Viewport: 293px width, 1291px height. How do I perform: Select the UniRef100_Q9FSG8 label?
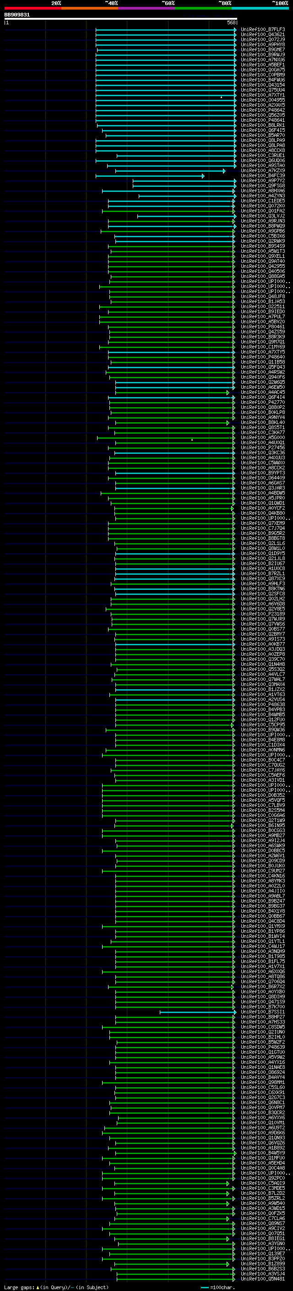point(262,185)
